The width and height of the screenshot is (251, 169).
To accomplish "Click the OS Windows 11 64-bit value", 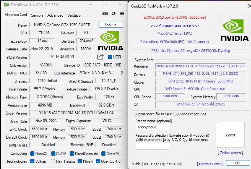I will click(201, 104).
